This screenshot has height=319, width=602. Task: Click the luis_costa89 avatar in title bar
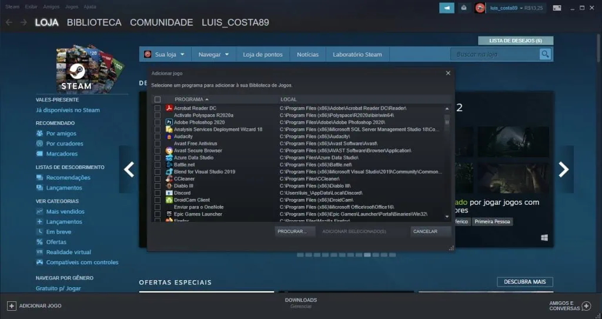(x=480, y=8)
